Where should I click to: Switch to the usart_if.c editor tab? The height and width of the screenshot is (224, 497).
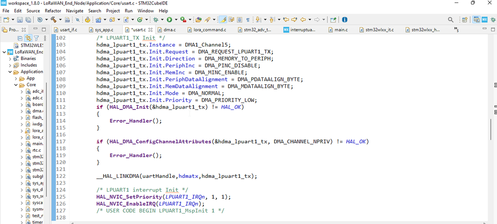[x=65, y=30]
